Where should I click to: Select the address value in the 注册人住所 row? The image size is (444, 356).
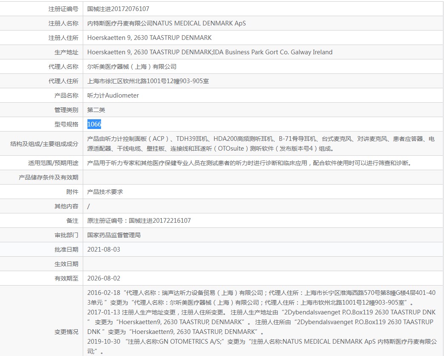[x=149, y=38]
